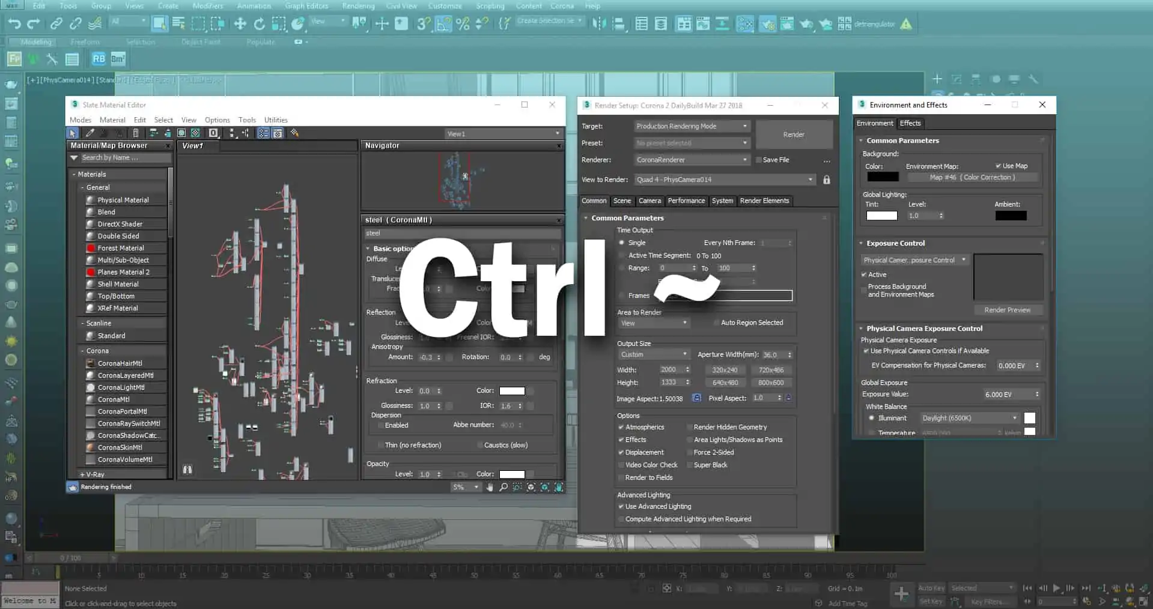Click the Pan hand tool in Slate editor
Screen dimensions: 1153x609
click(490, 487)
